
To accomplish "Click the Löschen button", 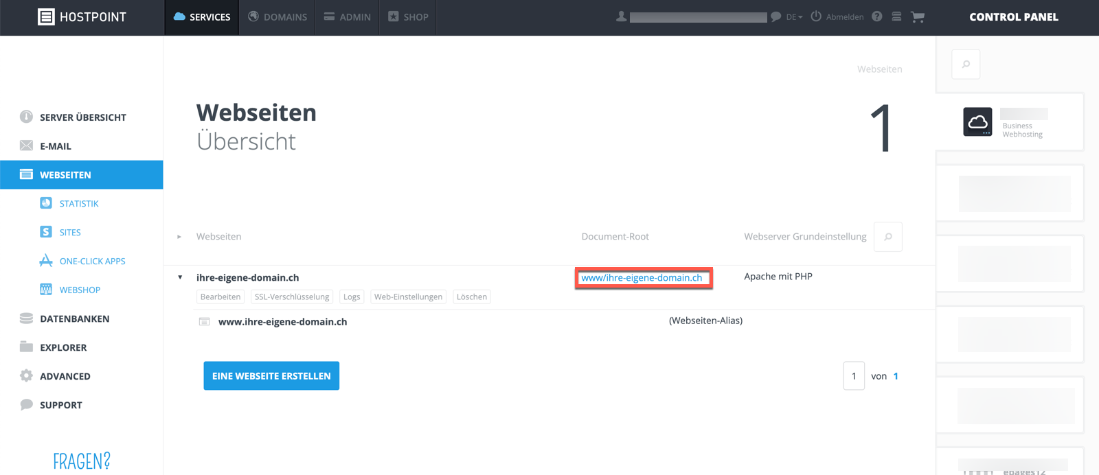I will tap(472, 297).
